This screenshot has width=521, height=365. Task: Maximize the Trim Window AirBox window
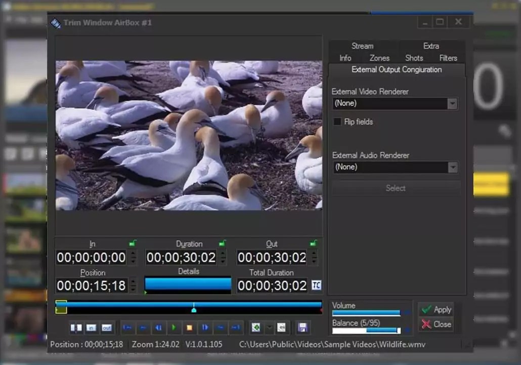click(x=440, y=22)
